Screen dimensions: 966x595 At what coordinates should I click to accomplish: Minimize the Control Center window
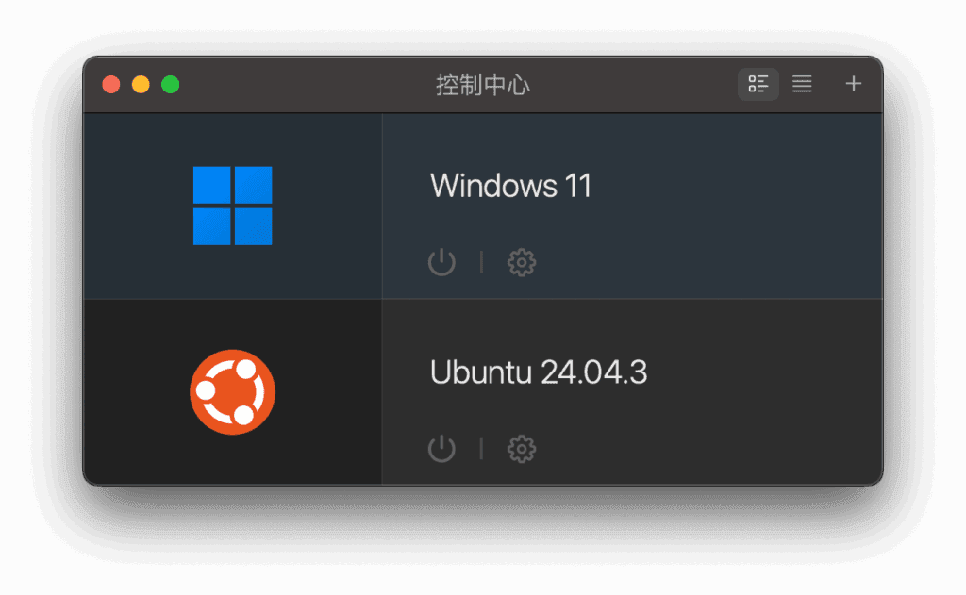[x=141, y=83]
